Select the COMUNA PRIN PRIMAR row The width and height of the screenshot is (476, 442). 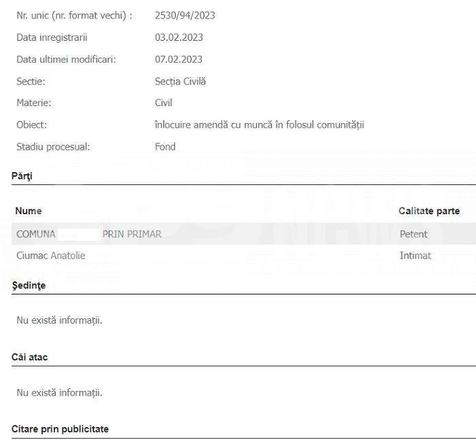pos(243,234)
